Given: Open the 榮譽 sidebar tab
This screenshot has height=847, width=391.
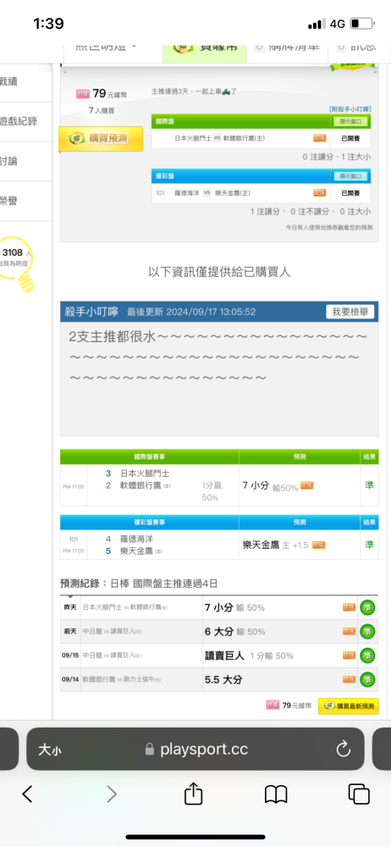Looking at the screenshot, I should (9, 201).
